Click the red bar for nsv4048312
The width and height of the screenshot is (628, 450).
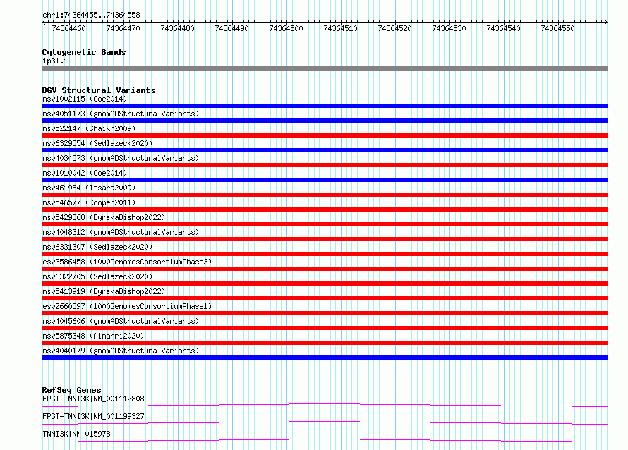[x=325, y=239]
